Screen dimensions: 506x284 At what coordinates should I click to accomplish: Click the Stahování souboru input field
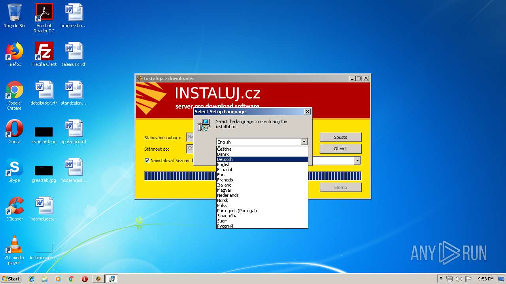coord(190,137)
